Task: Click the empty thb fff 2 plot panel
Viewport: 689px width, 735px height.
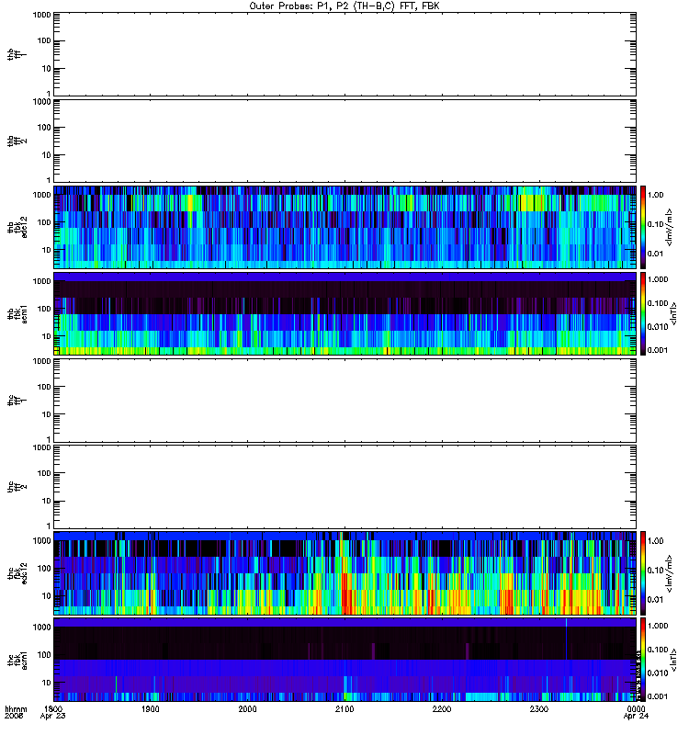Action: point(345,141)
